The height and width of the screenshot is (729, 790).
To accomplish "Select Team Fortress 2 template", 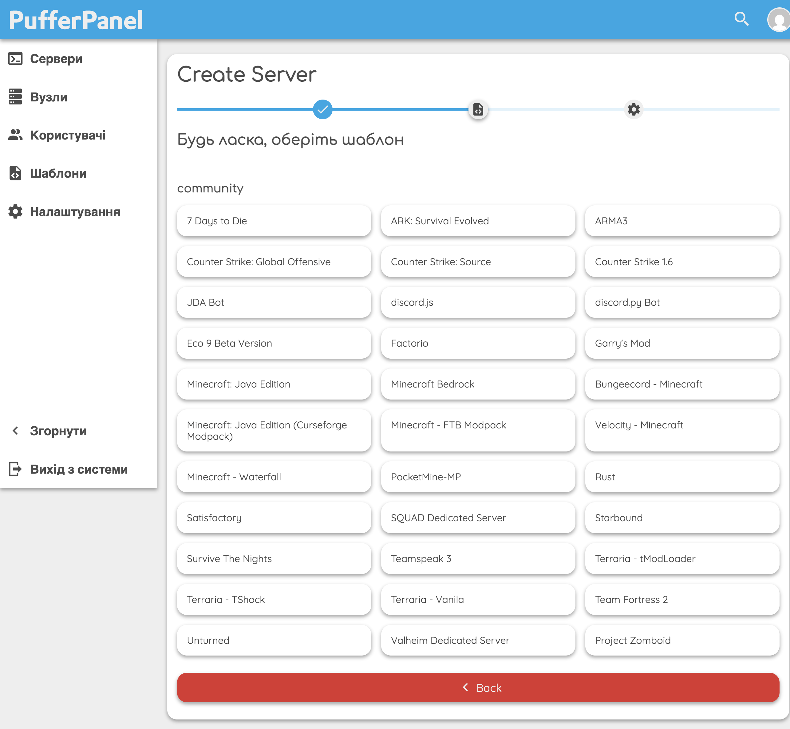I will click(x=682, y=599).
